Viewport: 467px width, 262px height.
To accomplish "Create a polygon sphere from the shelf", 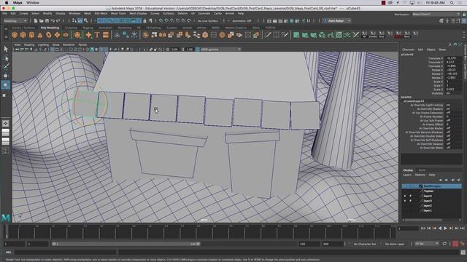I will pyautogui.click(x=15, y=35).
